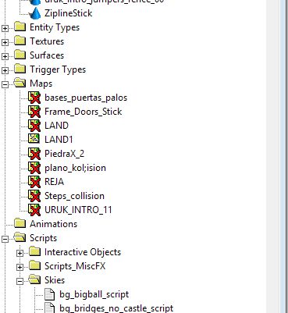Select the bg_bigball_script name

pos(94,294)
